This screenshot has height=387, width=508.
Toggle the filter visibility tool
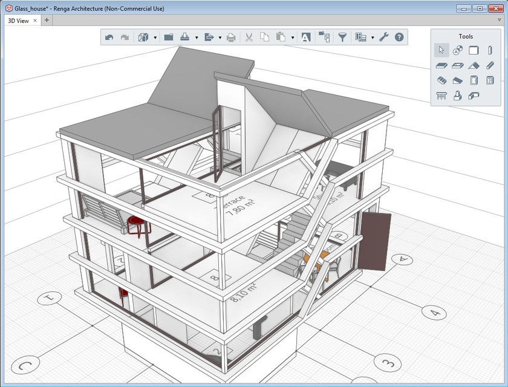pos(342,37)
